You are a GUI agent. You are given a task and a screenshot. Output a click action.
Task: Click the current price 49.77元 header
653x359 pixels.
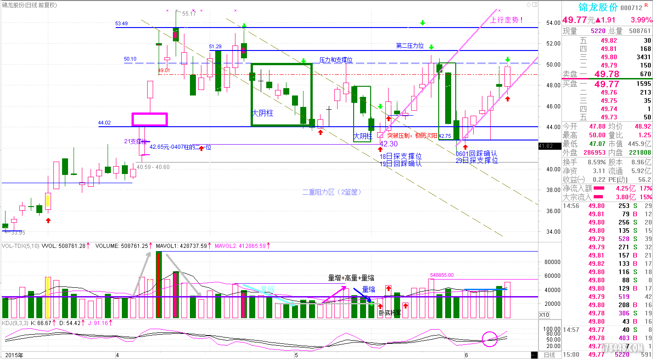(579, 20)
